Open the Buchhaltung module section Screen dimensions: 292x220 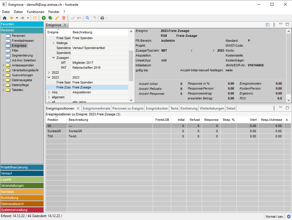22,198
